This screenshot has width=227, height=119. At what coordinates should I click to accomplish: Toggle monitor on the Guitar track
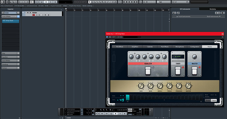pos(37,15)
